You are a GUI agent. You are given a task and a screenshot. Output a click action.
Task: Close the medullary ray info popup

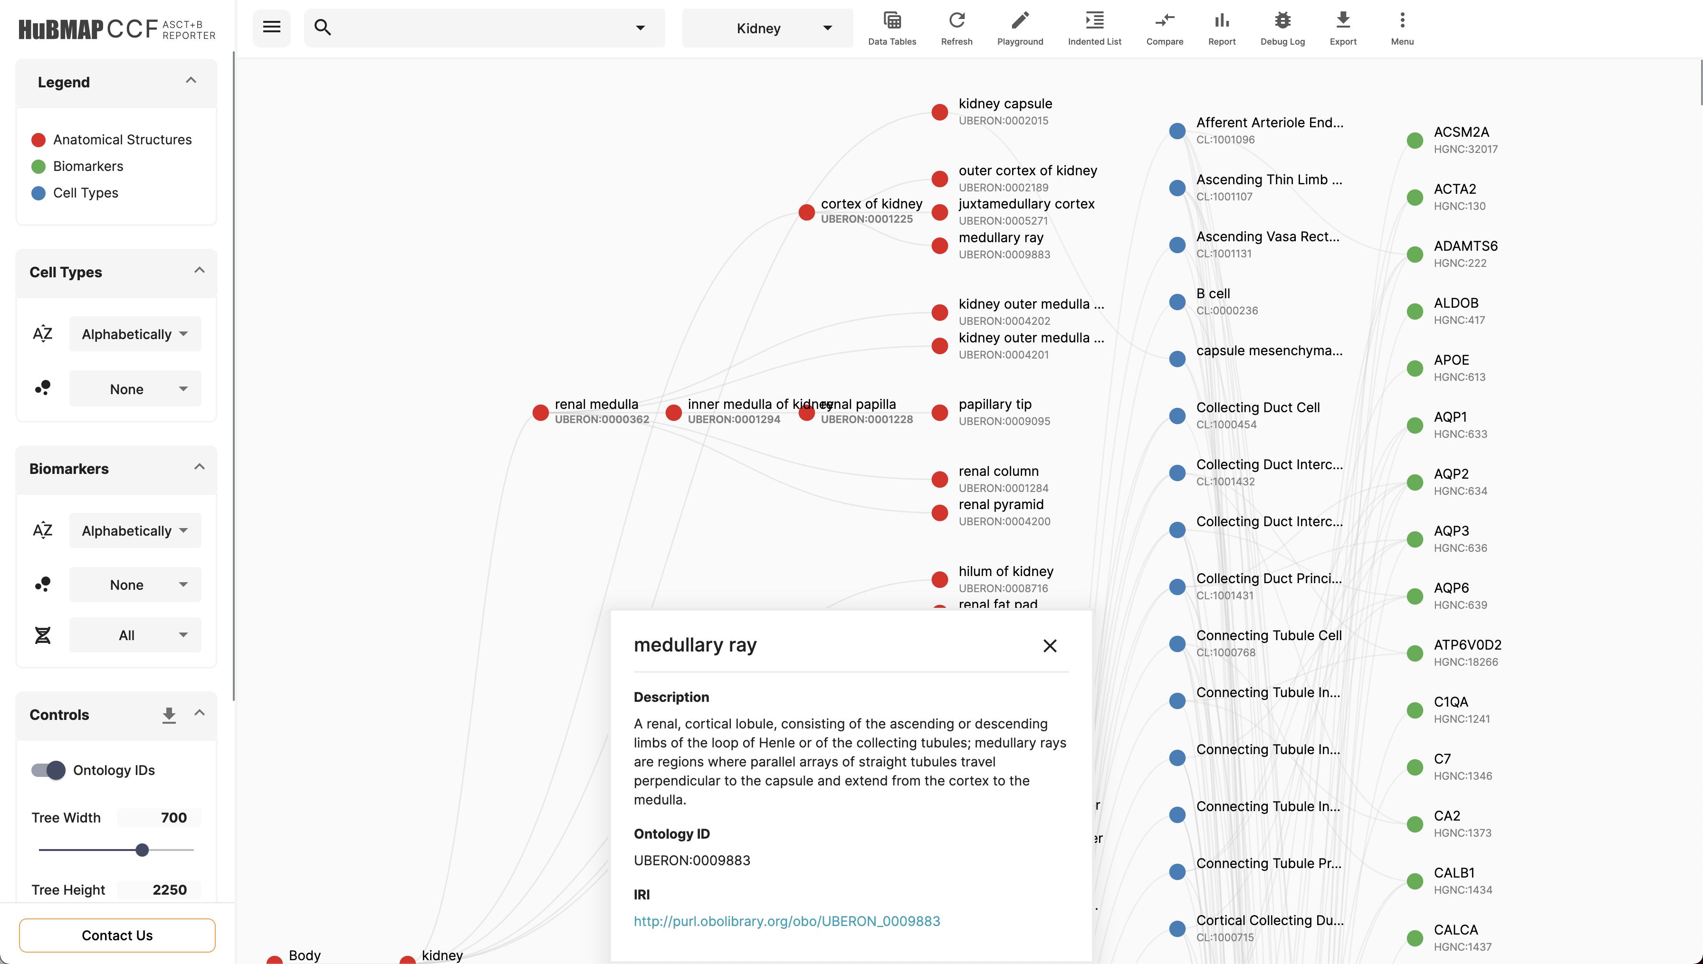[1049, 645]
